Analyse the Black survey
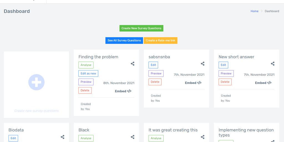This screenshot has width=284, height=142. coord(86,138)
